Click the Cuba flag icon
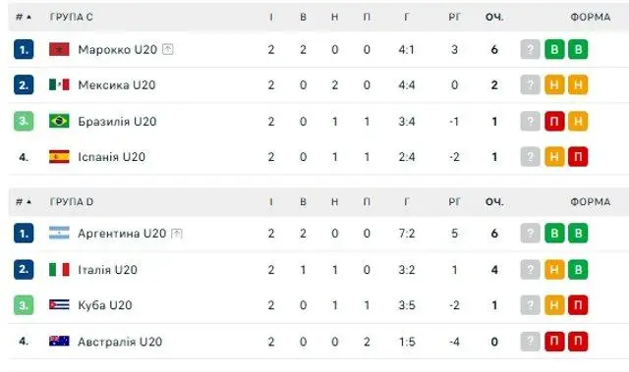Screen dimensions: 629x372 59,304
